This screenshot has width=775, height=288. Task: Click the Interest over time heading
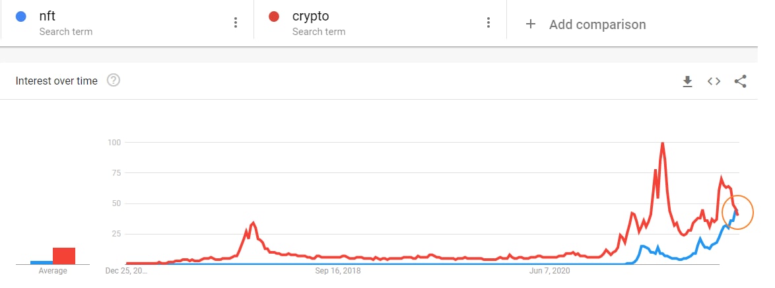(57, 81)
